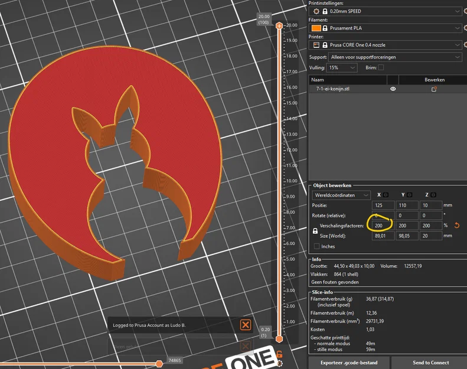
Task: Click the orange filament color swatch
Action: 316,28
